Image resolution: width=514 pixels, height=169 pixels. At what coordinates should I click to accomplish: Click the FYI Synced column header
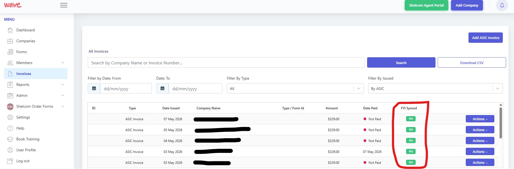[409, 108]
